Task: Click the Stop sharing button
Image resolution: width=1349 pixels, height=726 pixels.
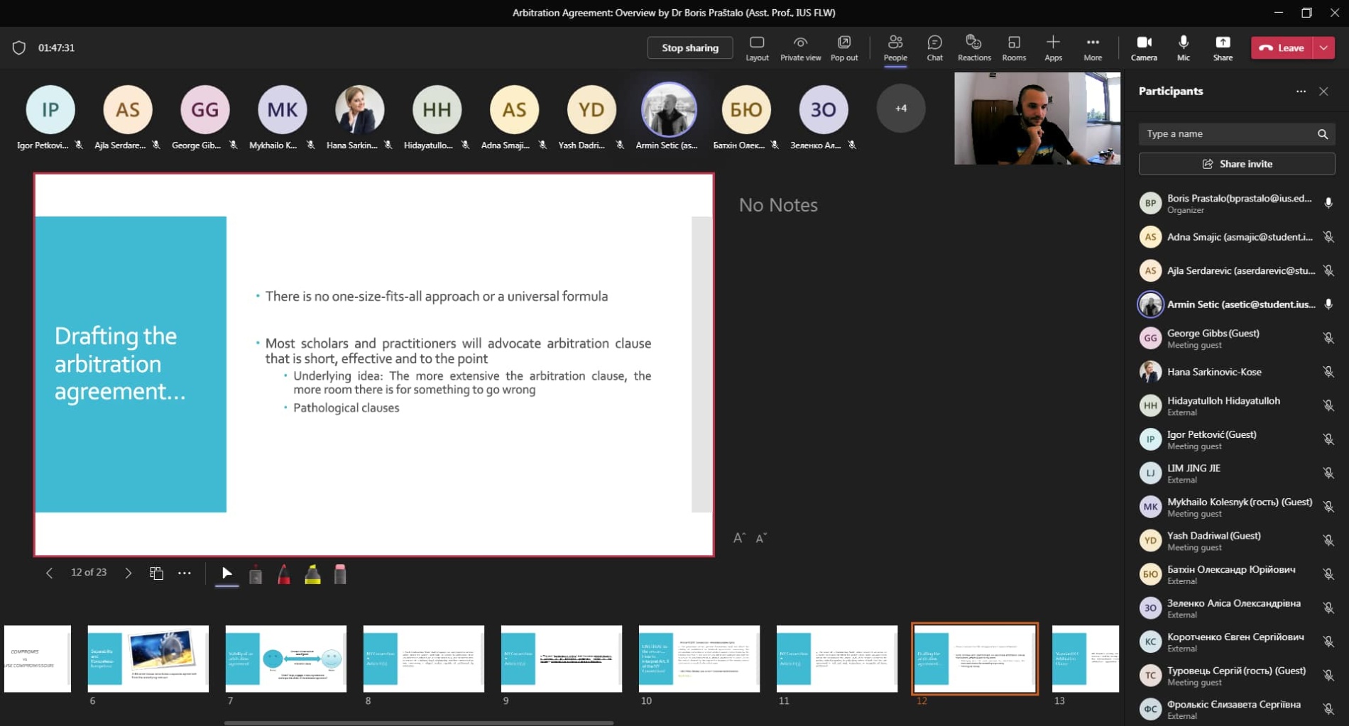Action: click(x=689, y=48)
